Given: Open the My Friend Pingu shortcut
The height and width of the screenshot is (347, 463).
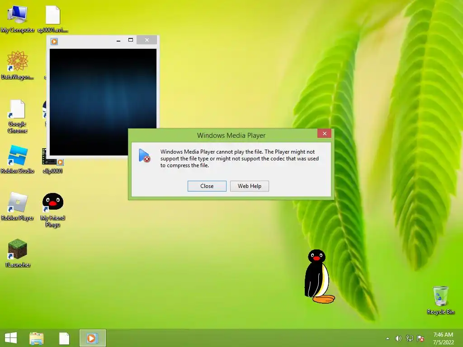Looking at the screenshot, I should point(52,210).
